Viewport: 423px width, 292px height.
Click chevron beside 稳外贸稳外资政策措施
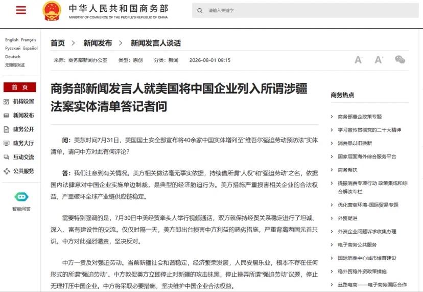332,271
